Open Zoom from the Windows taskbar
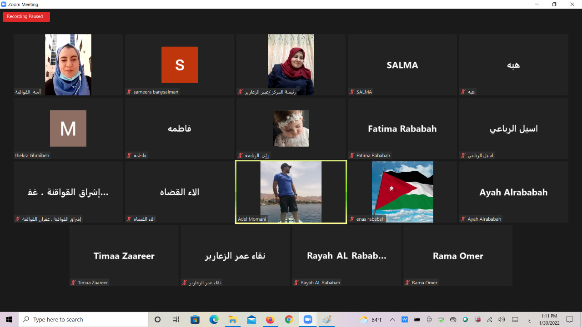Screen dimensions: 582x327 coord(307,320)
